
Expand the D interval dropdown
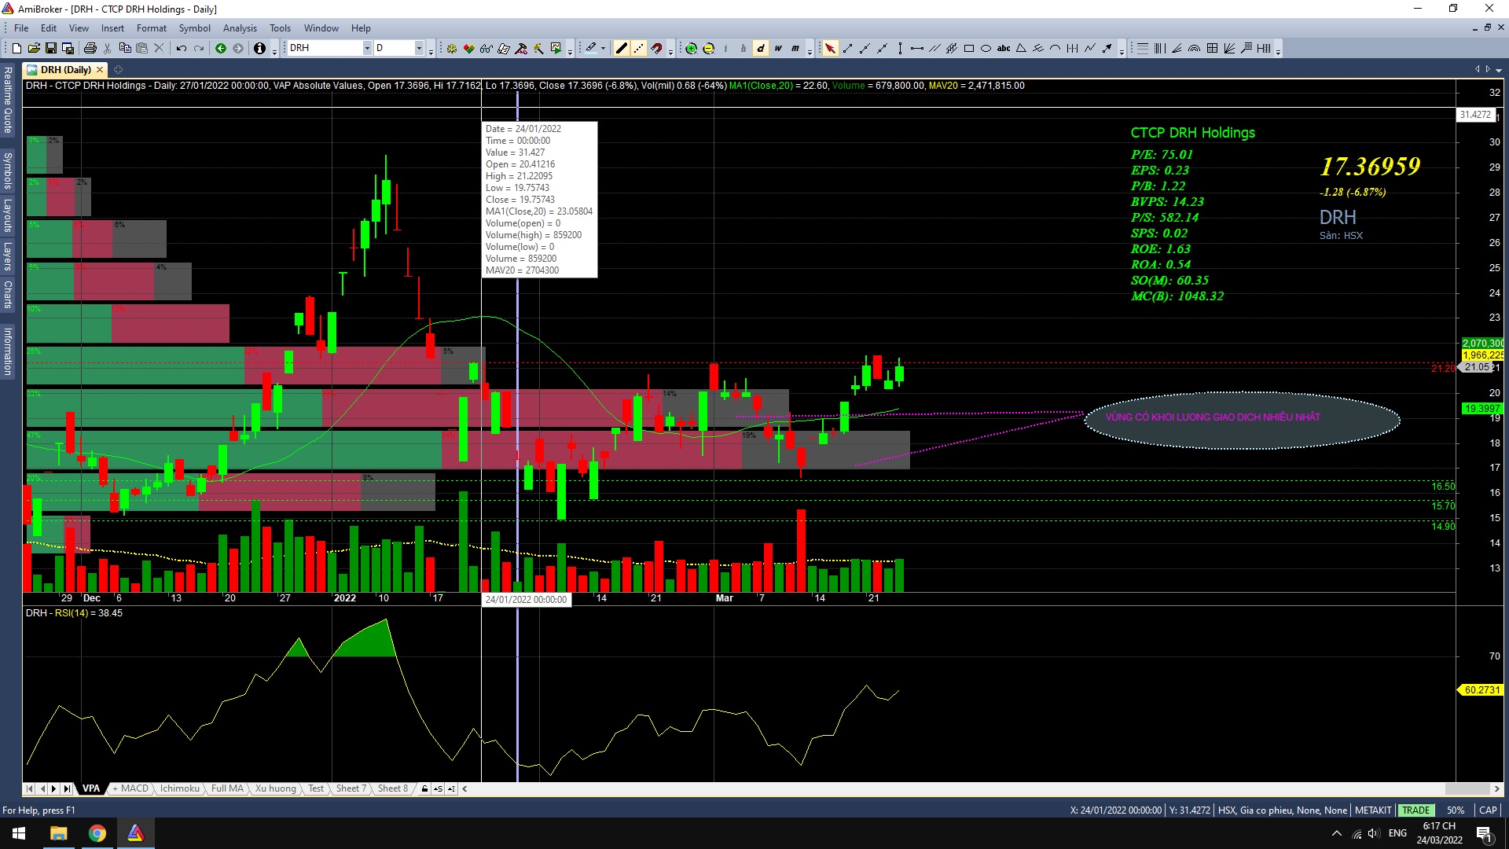click(419, 49)
